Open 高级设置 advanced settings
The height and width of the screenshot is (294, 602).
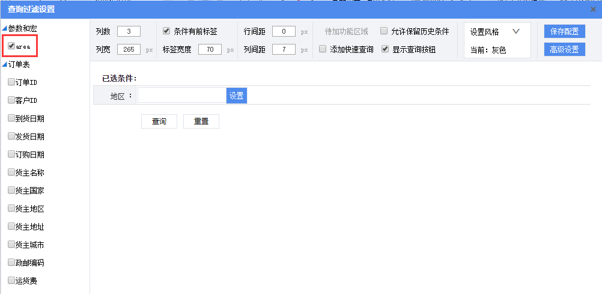[x=564, y=49]
